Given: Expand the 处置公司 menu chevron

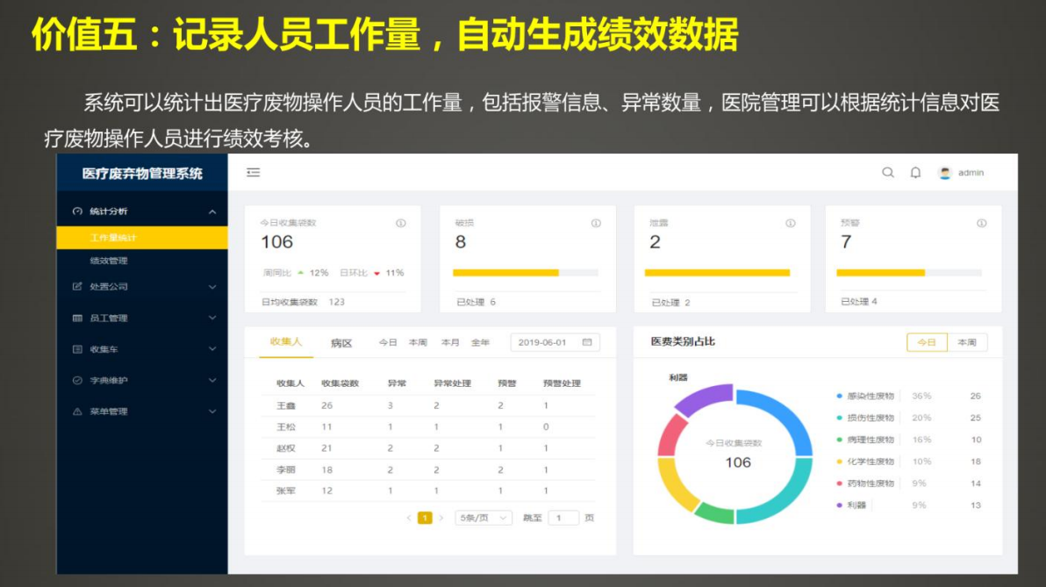Looking at the screenshot, I should point(212,287).
